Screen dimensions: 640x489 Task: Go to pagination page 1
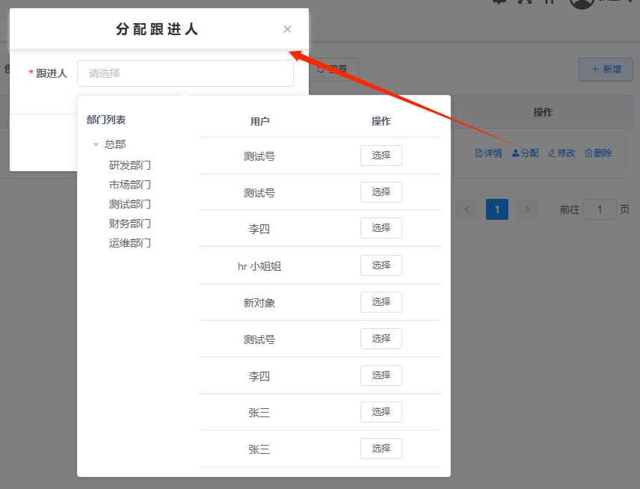point(496,209)
